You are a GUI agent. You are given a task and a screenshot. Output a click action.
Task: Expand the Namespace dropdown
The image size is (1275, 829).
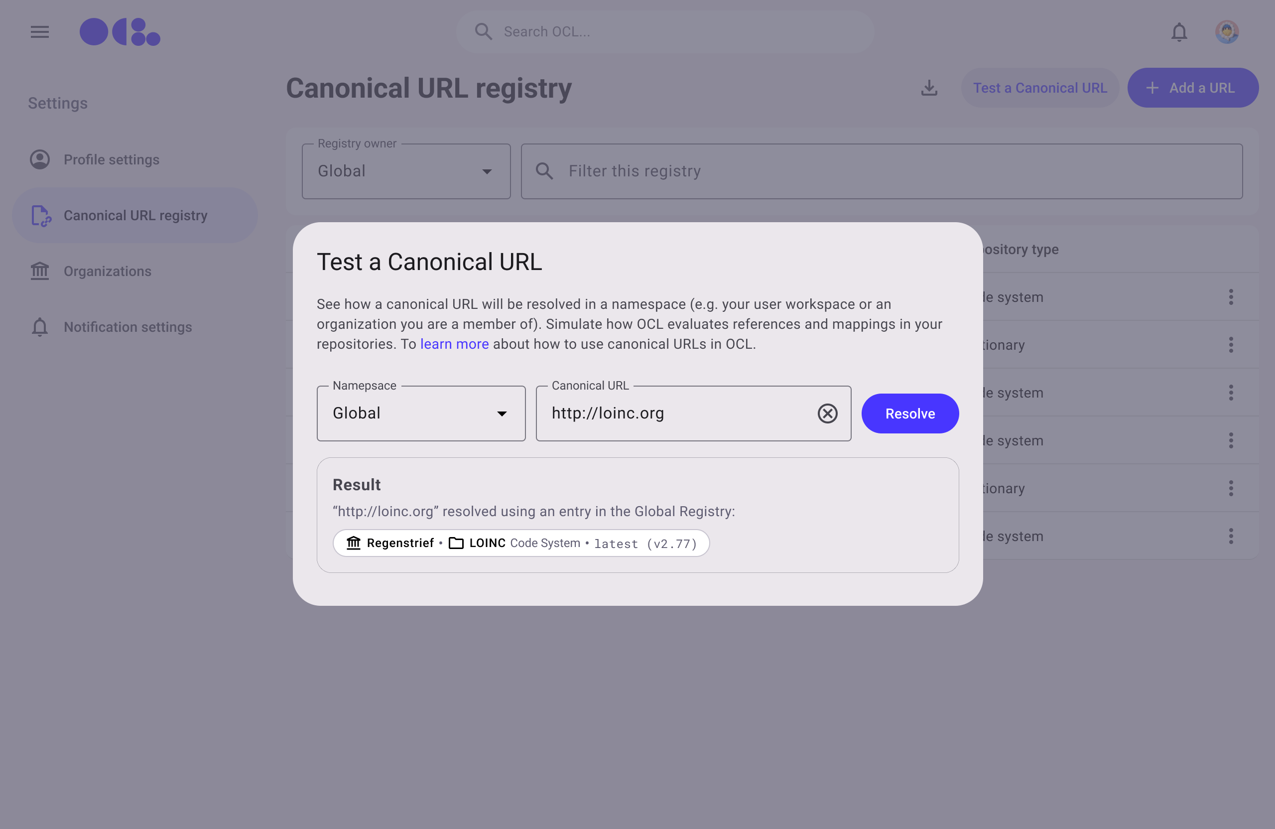420,414
